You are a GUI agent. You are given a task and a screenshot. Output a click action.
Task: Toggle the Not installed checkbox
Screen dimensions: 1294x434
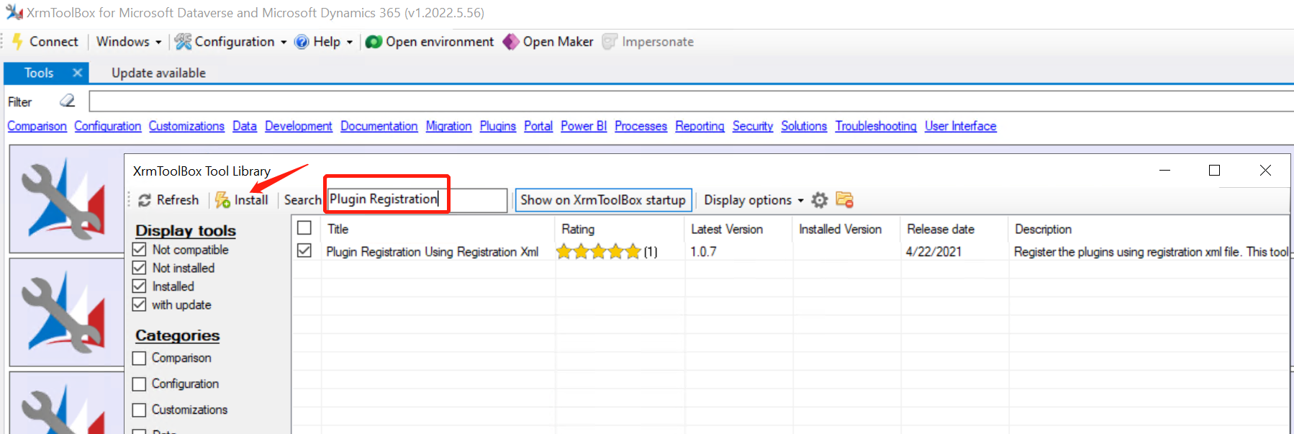point(140,268)
